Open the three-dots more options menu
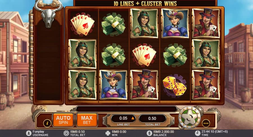Screen dimensions: 253x137 (x=206, y=123)
